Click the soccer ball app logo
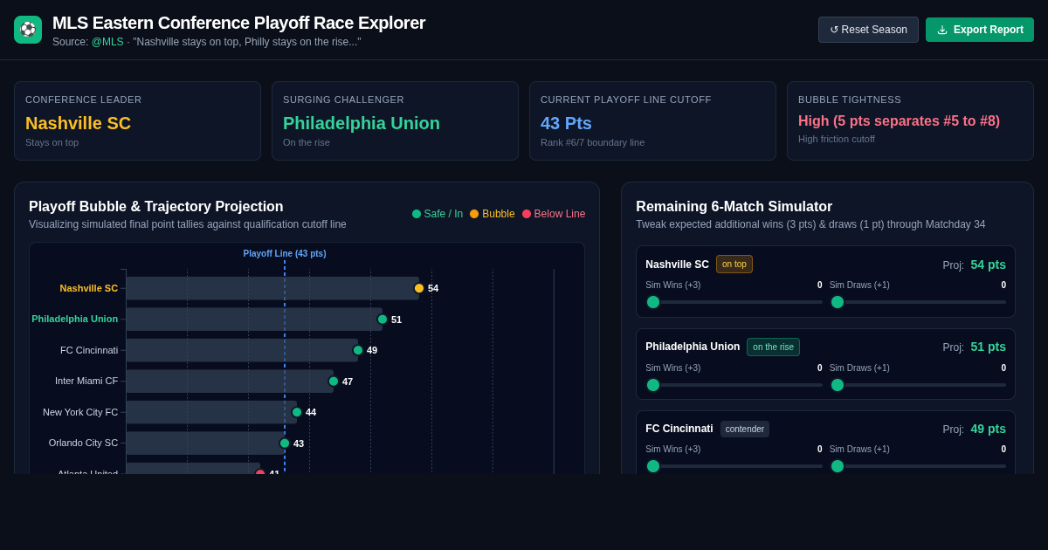 [x=28, y=30]
